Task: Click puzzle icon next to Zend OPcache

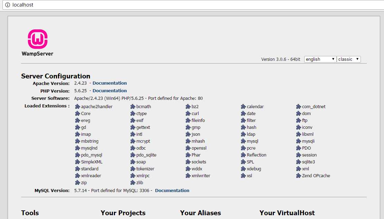Action: (298, 175)
